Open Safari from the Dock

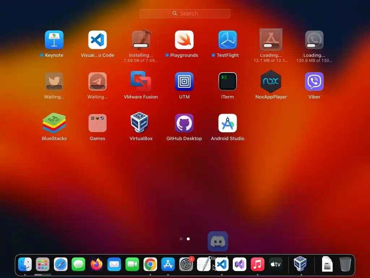60,264
